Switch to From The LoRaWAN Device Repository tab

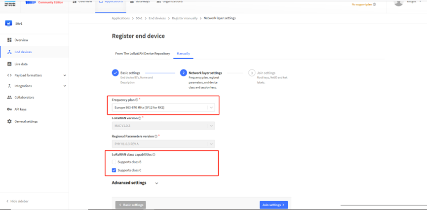click(x=143, y=54)
